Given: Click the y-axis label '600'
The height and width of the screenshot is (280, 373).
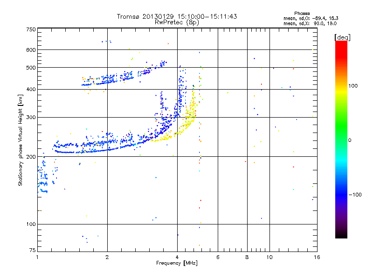Looking at the screenshot, I should (x=31, y=50).
